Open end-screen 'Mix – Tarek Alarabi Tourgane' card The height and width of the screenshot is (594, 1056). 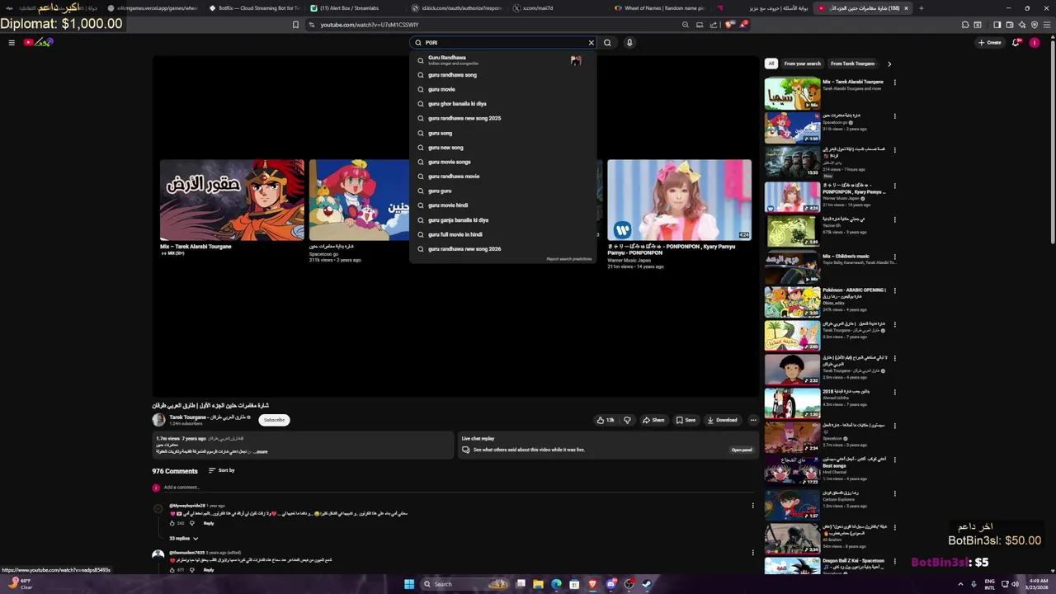[232, 200]
